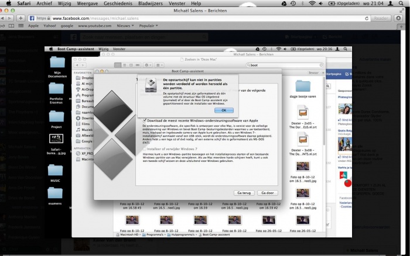Clear the Finder search with the x icon

pyautogui.click(x=321, y=65)
